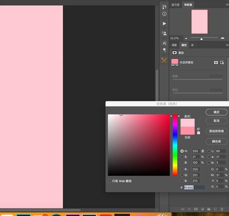Click the 颜色库 button
The image size is (229, 216).
point(216,141)
